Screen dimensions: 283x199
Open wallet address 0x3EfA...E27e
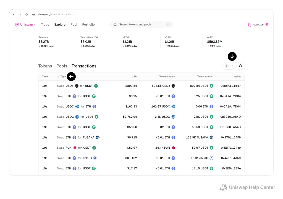[x=231, y=168]
